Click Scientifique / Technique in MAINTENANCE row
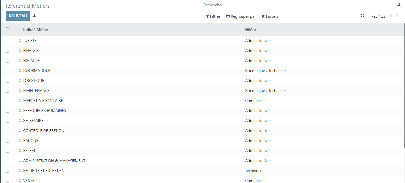Screen dimensions: 405x183 pos(265,91)
